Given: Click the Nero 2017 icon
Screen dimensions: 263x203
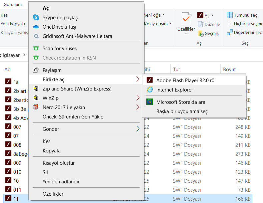Looking at the screenshot, I should click(x=36, y=107).
